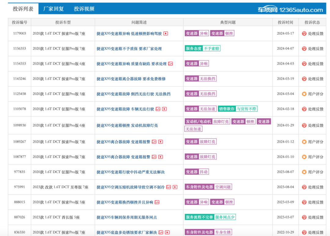
Task: Open image icon for complaint 836550
Action: pos(161,232)
